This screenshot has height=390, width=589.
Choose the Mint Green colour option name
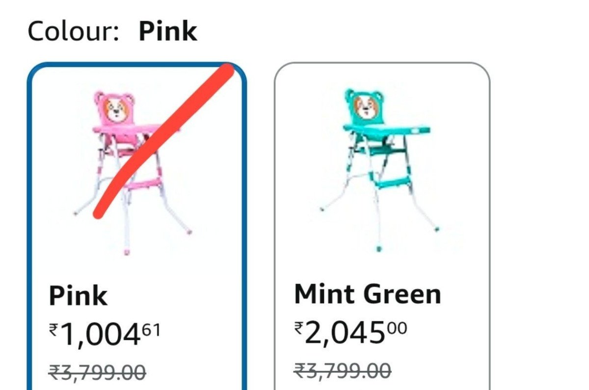368,294
